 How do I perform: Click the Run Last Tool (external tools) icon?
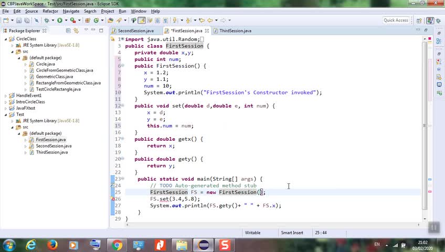(x=73, y=20)
